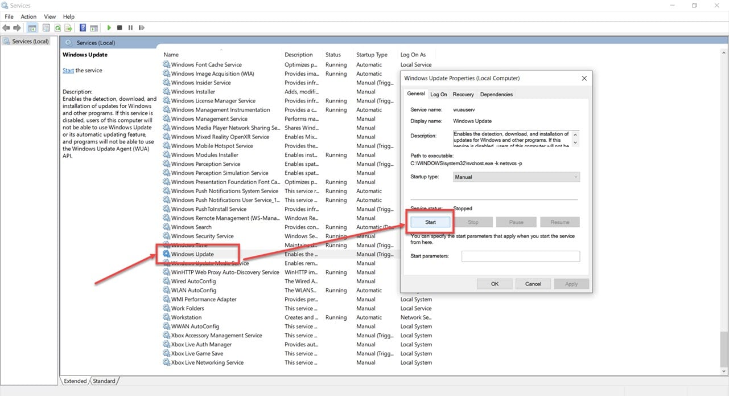Click the Pause button in the dialog
Viewport: 729px width, 396px height.
[x=516, y=222]
